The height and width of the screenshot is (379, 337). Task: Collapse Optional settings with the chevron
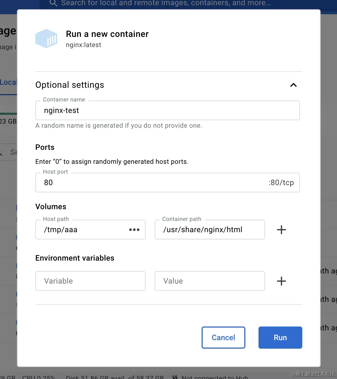click(x=293, y=85)
